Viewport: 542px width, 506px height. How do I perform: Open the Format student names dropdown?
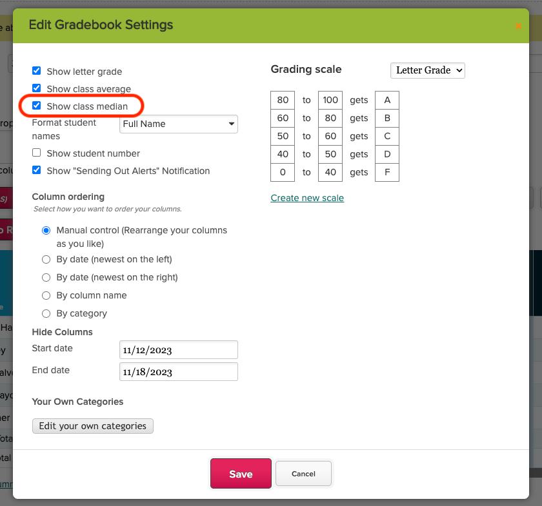(x=179, y=124)
